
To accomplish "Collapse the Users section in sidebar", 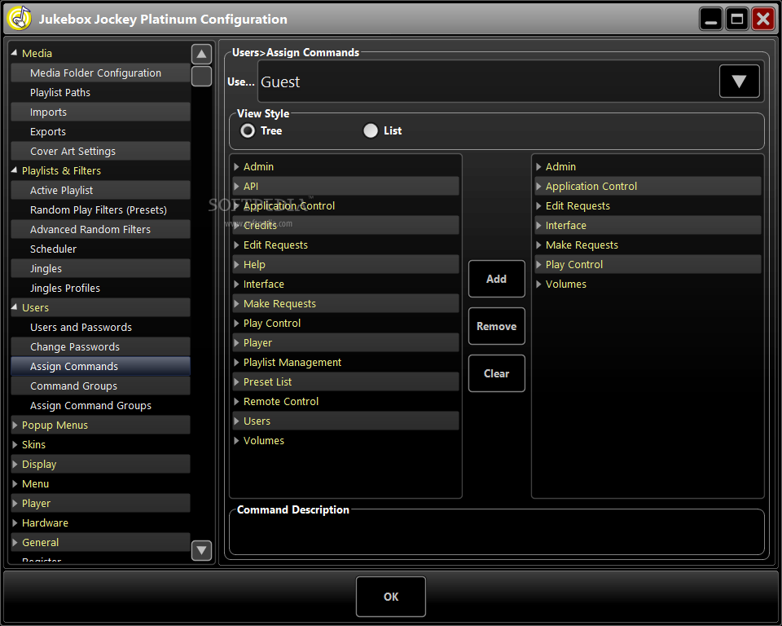I will [14, 307].
